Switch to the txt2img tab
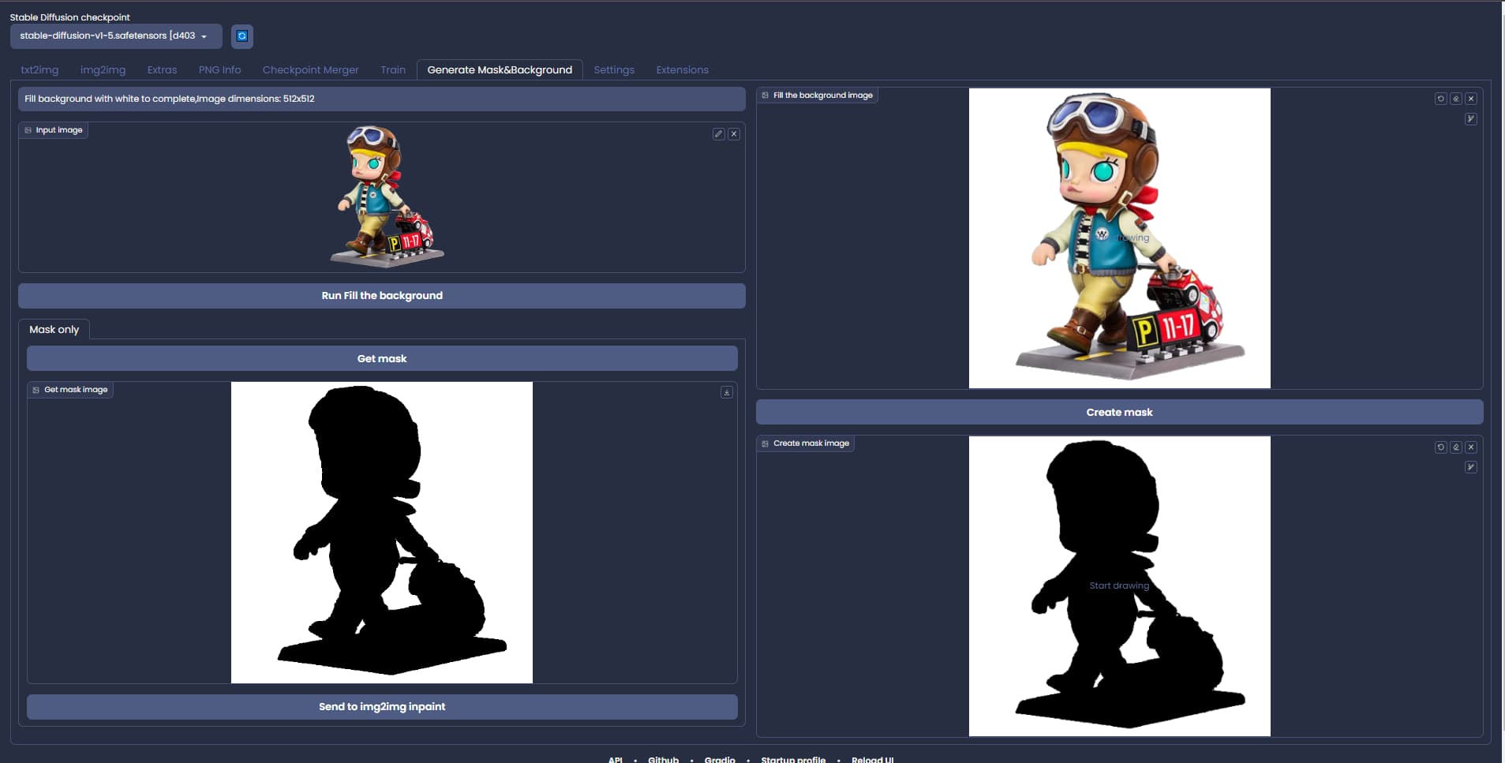The height and width of the screenshot is (763, 1505). click(x=39, y=69)
